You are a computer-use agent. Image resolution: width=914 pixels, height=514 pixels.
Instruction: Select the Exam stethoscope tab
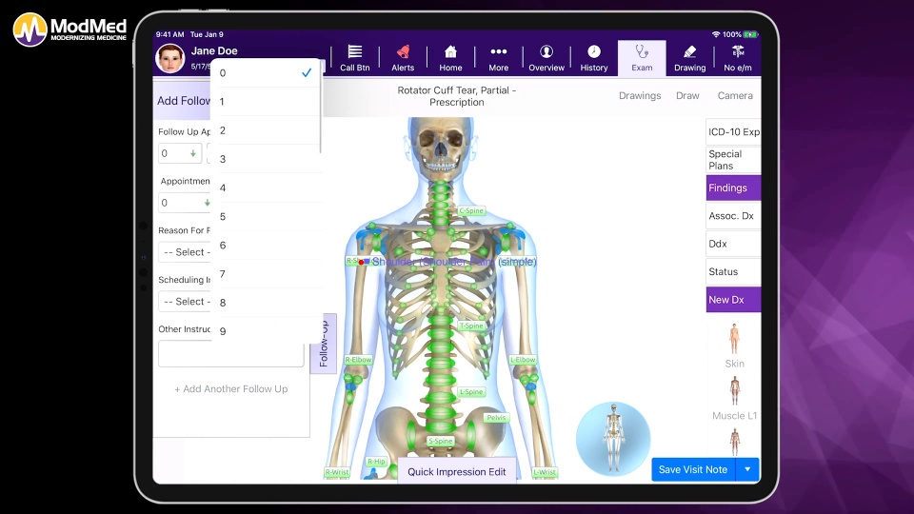click(642, 58)
